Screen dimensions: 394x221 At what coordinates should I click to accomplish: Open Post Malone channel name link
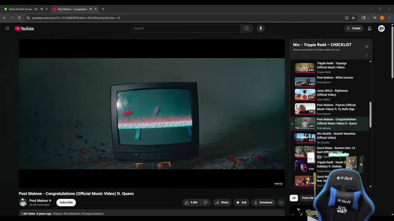pos(38,201)
